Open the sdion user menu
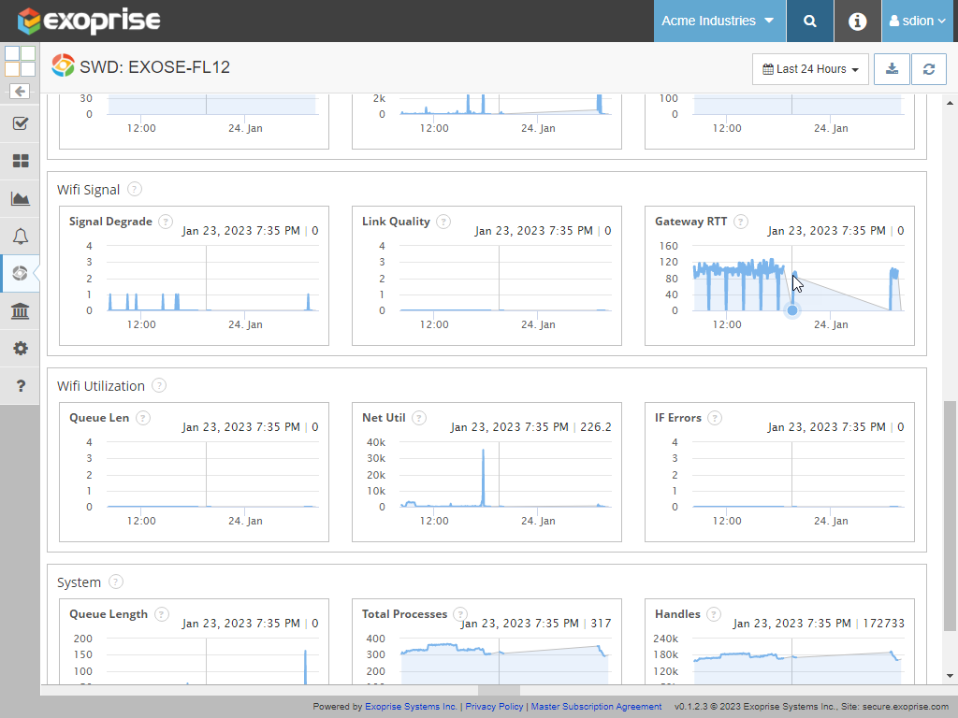 tap(917, 21)
